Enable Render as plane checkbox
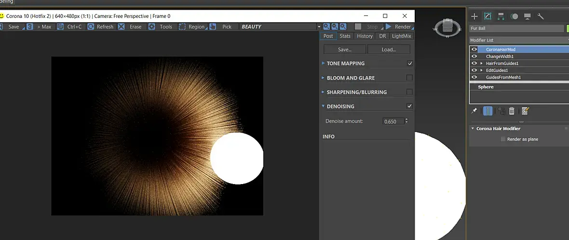This screenshot has height=240, width=569. click(503, 139)
